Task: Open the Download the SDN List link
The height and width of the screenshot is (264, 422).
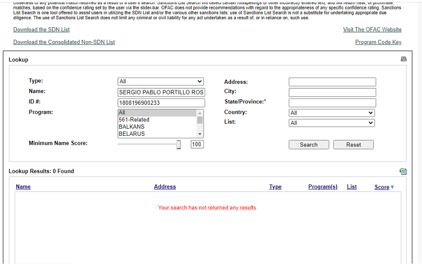Action: point(41,29)
